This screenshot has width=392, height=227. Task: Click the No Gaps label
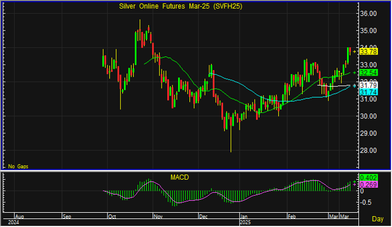[18, 166]
